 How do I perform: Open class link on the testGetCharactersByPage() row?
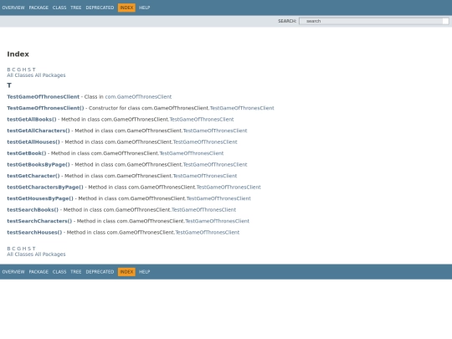[x=229, y=187]
